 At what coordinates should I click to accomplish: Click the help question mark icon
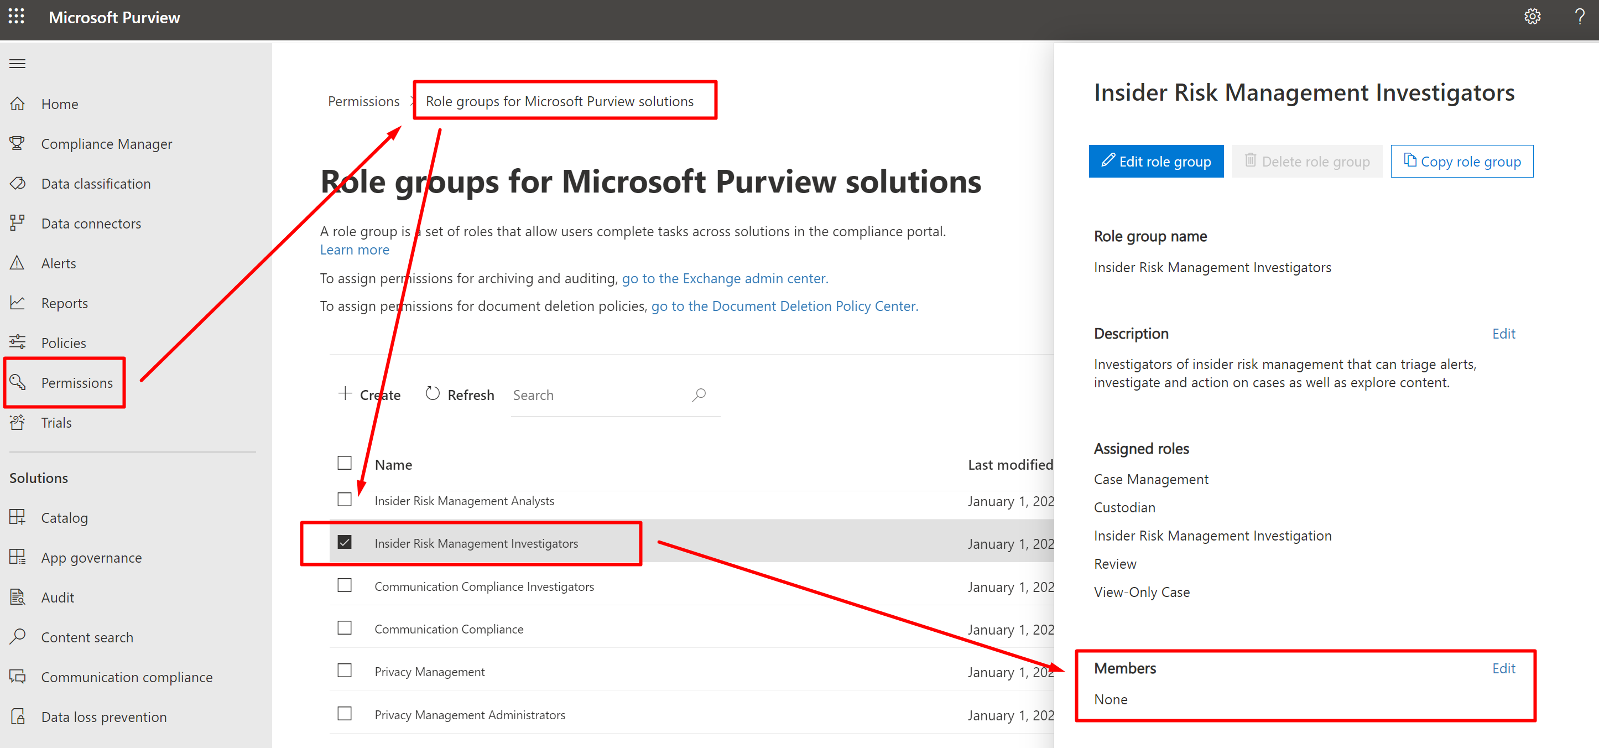click(x=1579, y=17)
